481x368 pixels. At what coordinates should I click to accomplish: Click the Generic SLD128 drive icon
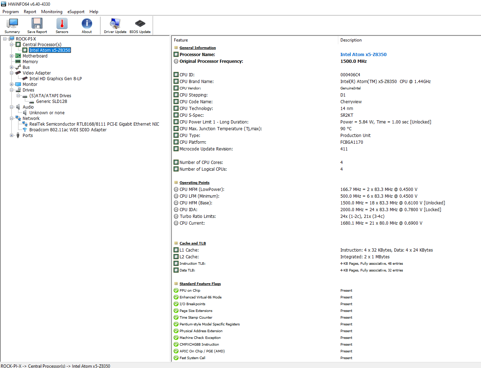(32, 101)
